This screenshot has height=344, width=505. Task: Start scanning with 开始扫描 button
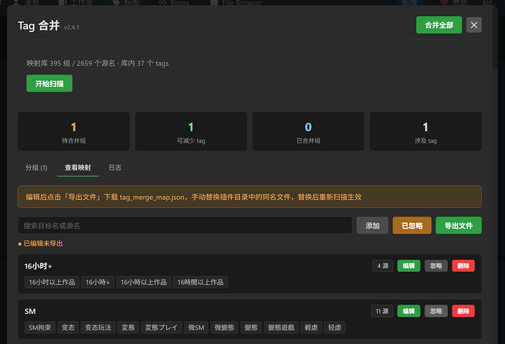coord(49,83)
